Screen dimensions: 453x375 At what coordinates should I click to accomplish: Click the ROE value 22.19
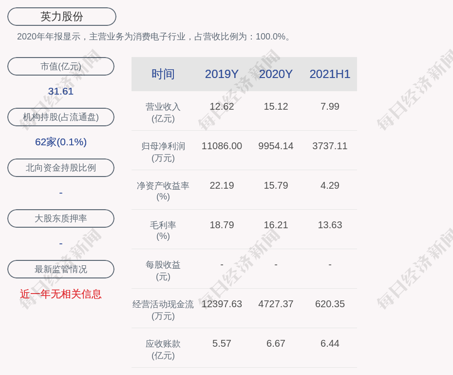point(222,185)
